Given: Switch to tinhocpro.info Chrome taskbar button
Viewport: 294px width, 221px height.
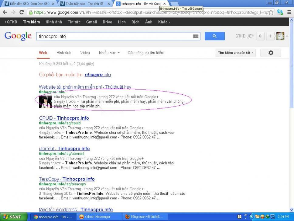Looking at the screenshot, I should [53, 217].
